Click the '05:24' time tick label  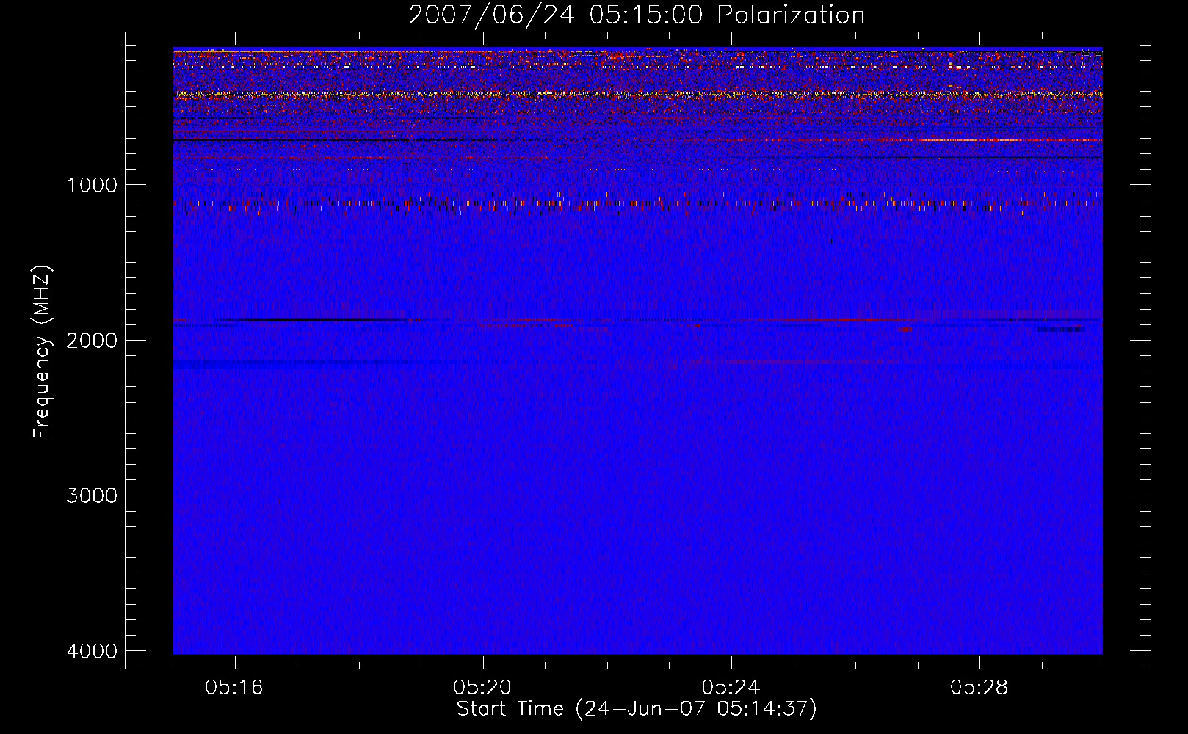click(731, 688)
